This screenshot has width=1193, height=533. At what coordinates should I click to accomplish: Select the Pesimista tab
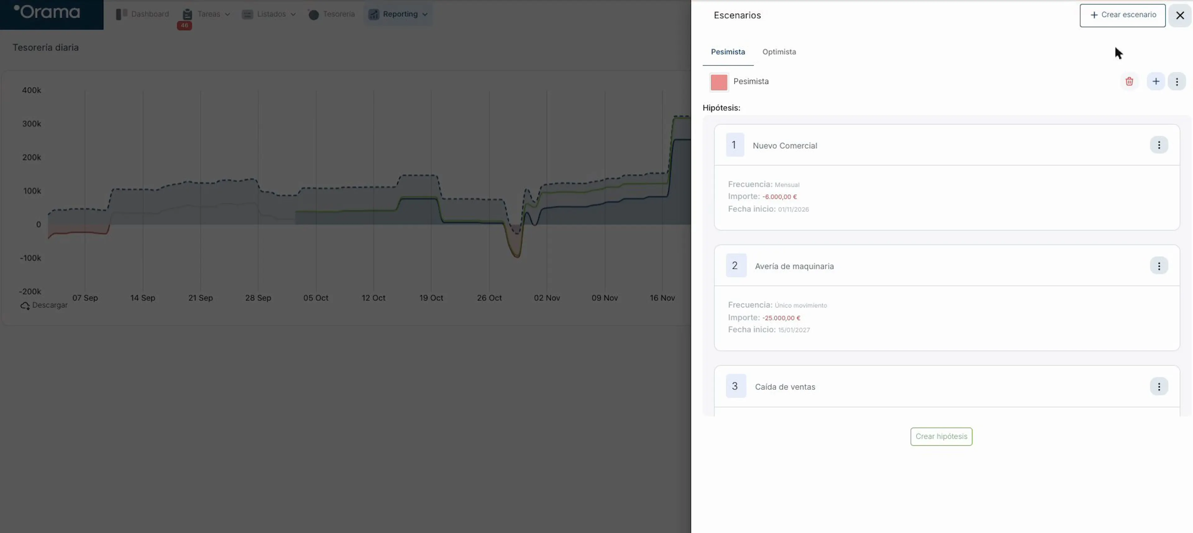click(x=728, y=52)
